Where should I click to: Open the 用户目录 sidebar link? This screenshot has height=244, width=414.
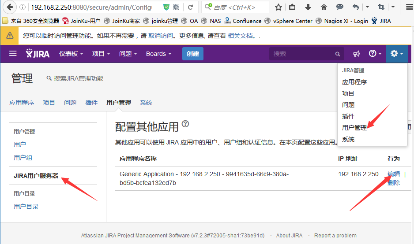[x=26, y=206]
